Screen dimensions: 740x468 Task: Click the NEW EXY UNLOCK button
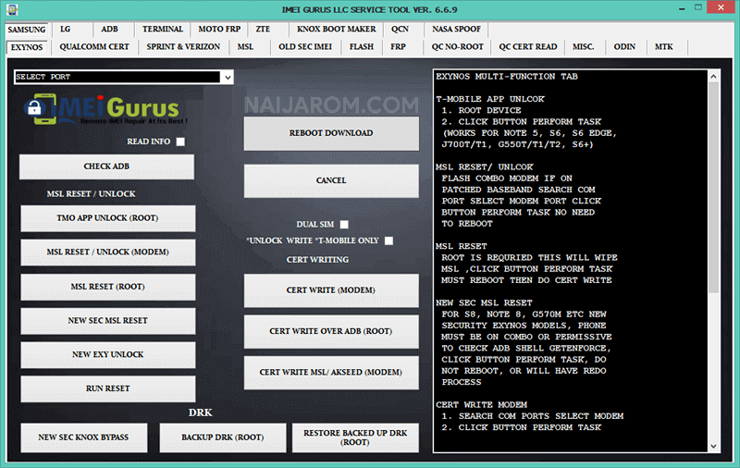click(x=107, y=355)
